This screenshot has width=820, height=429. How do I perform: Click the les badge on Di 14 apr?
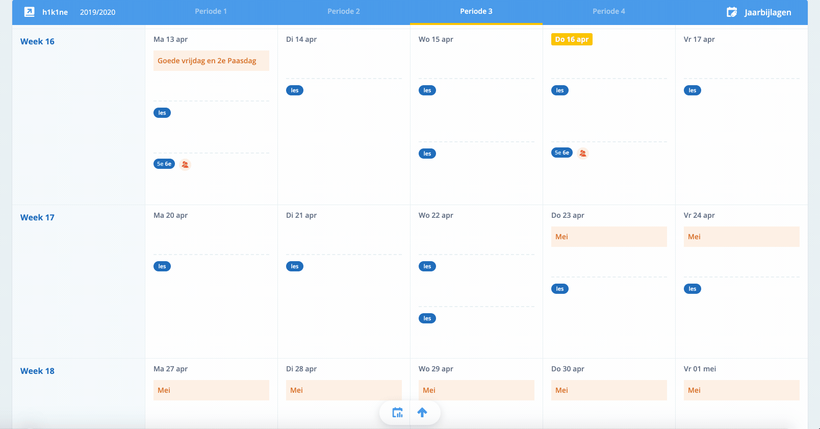(295, 90)
